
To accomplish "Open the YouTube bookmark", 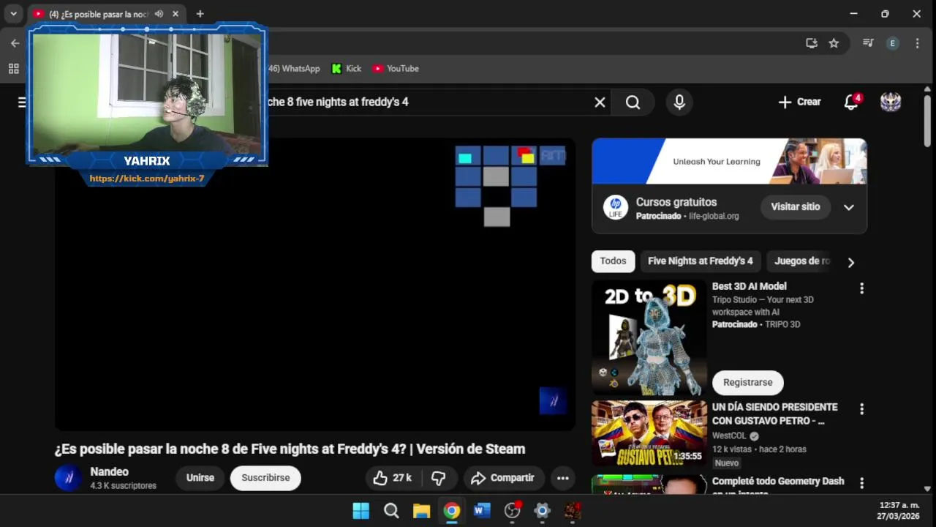I will (x=396, y=69).
